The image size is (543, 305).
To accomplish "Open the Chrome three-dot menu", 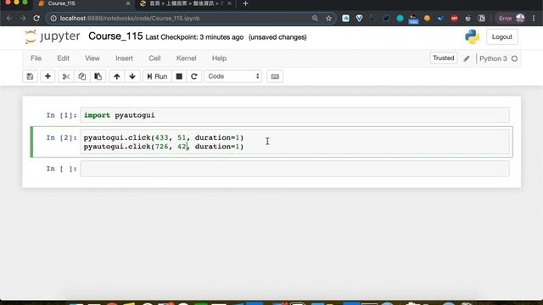I will 534,19.
